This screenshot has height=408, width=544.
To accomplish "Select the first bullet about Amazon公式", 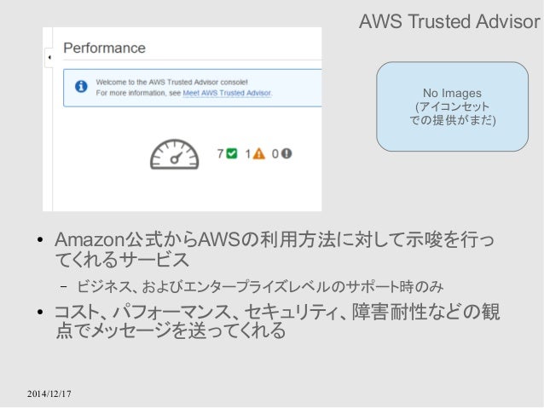I will click(274, 250).
